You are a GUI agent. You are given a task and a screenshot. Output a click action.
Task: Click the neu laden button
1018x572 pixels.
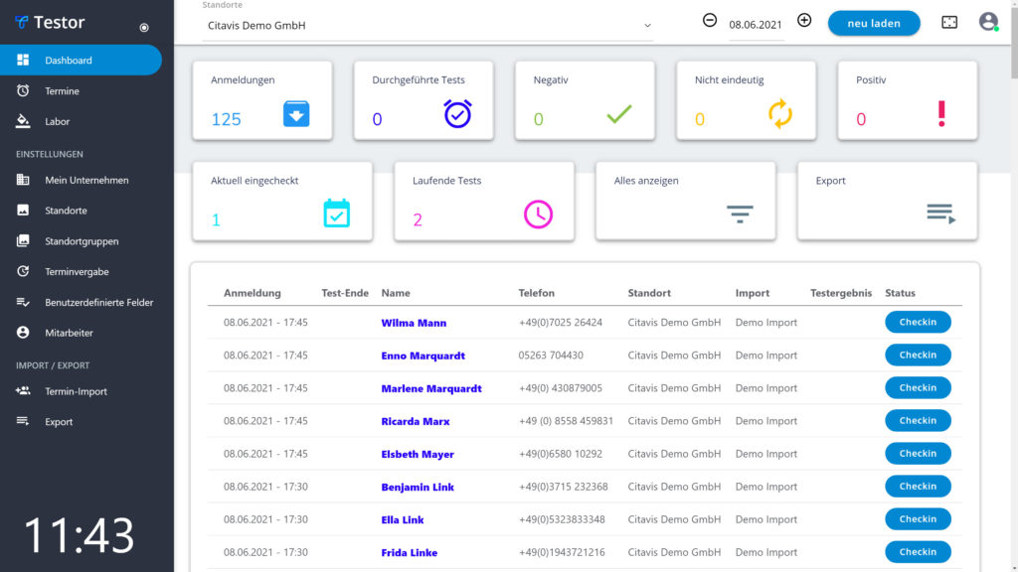(x=874, y=24)
